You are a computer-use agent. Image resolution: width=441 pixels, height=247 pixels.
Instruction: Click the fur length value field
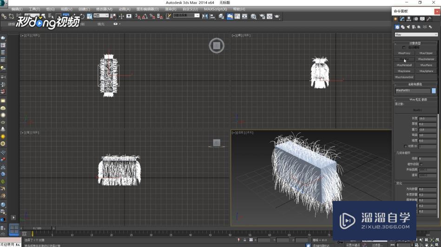coord(427,119)
